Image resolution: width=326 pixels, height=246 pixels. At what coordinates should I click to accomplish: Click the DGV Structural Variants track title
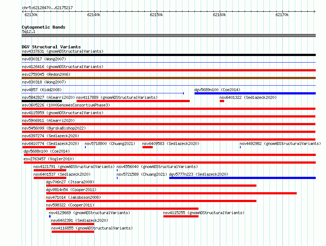[x=51, y=47]
